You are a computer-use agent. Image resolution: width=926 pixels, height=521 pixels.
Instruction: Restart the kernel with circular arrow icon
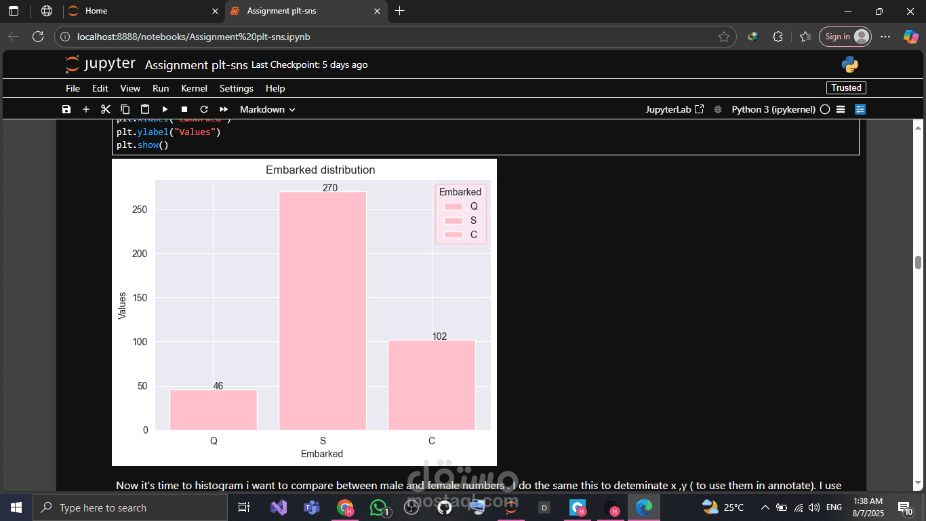(203, 109)
